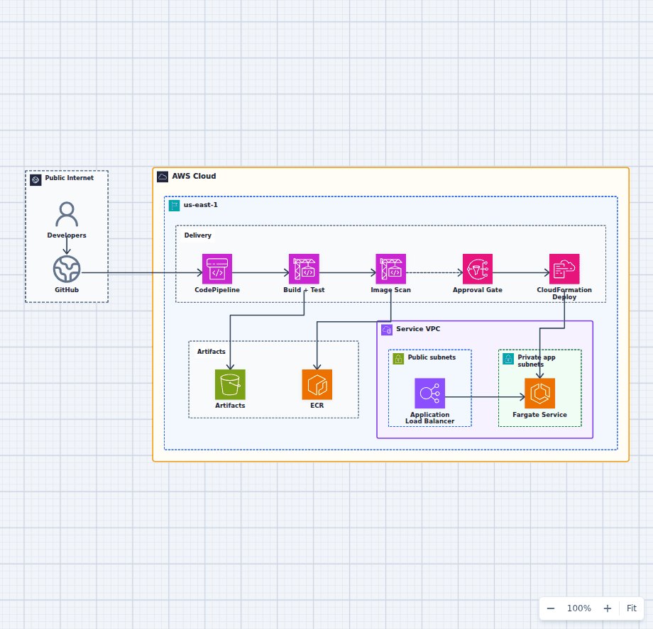The image size is (653, 629).
Task: Select the Developers user icon
Action: coord(67,214)
